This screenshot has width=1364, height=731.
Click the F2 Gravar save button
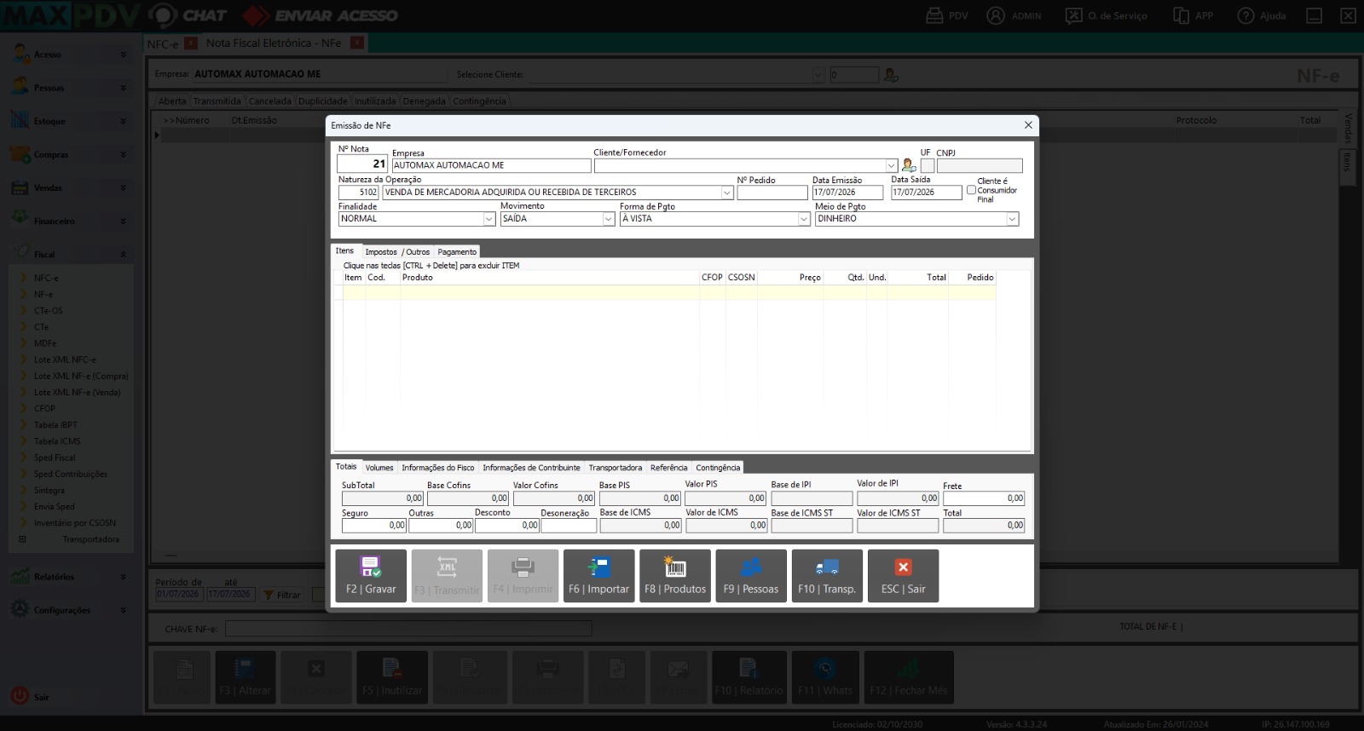click(371, 576)
